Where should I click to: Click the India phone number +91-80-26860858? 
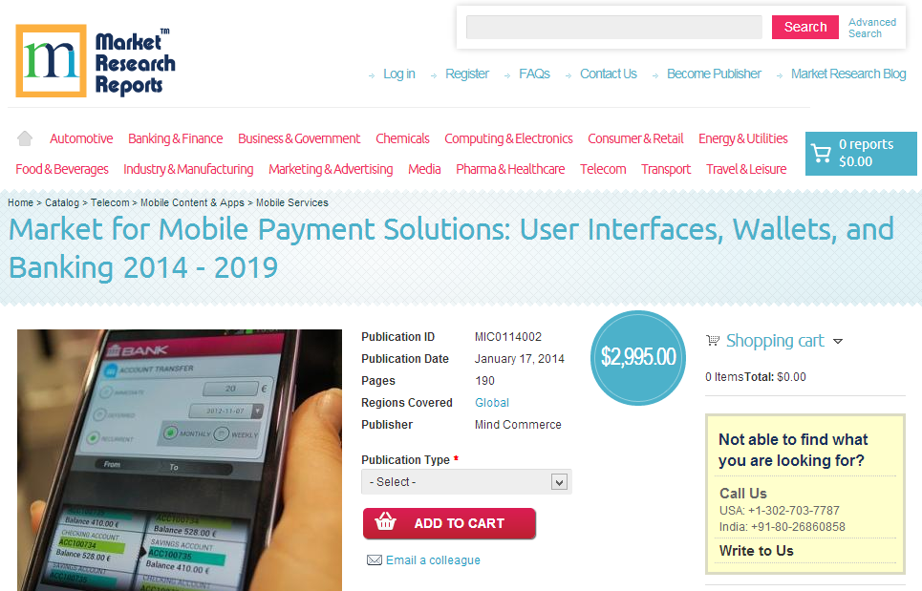pyautogui.click(x=798, y=527)
